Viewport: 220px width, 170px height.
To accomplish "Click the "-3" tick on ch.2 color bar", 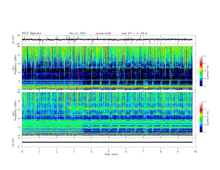I will coord(205,102).
